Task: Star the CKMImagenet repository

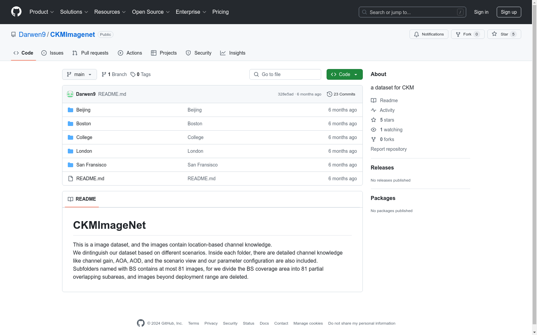Action: 504,34
